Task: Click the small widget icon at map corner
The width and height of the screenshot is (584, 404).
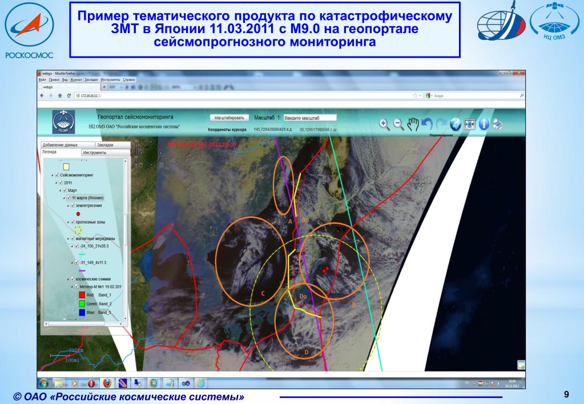Action: (521, 365)
